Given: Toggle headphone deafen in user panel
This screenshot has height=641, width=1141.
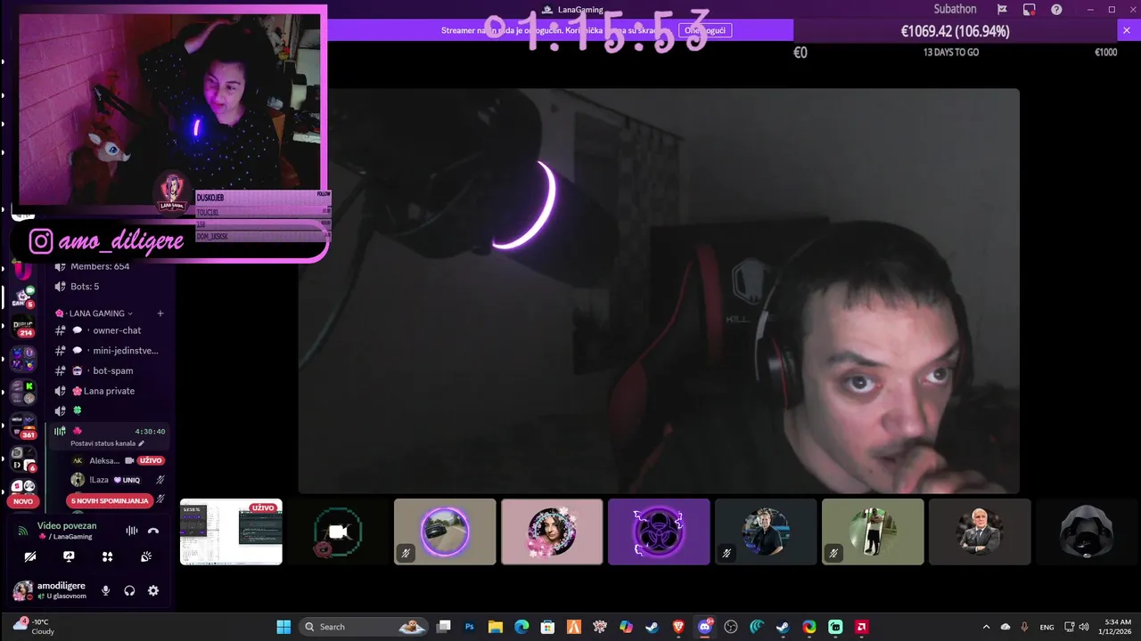Looking at the screenshot, I should tap(129, 590).
